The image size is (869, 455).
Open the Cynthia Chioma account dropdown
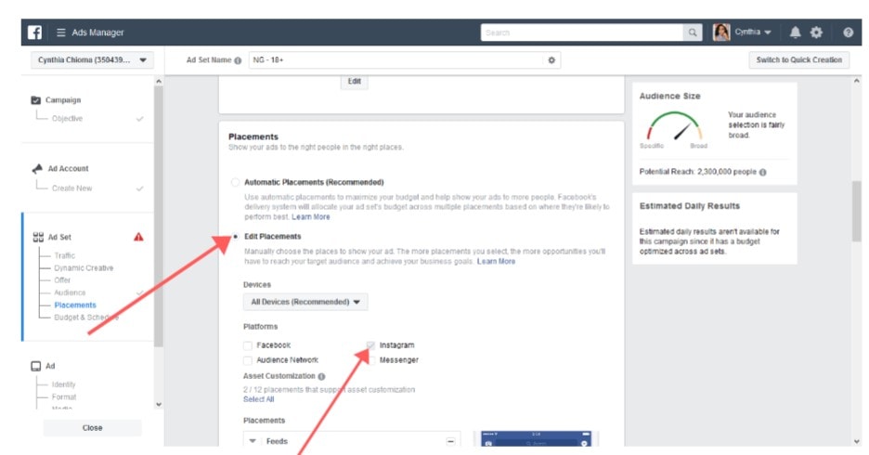click(92, 59)
